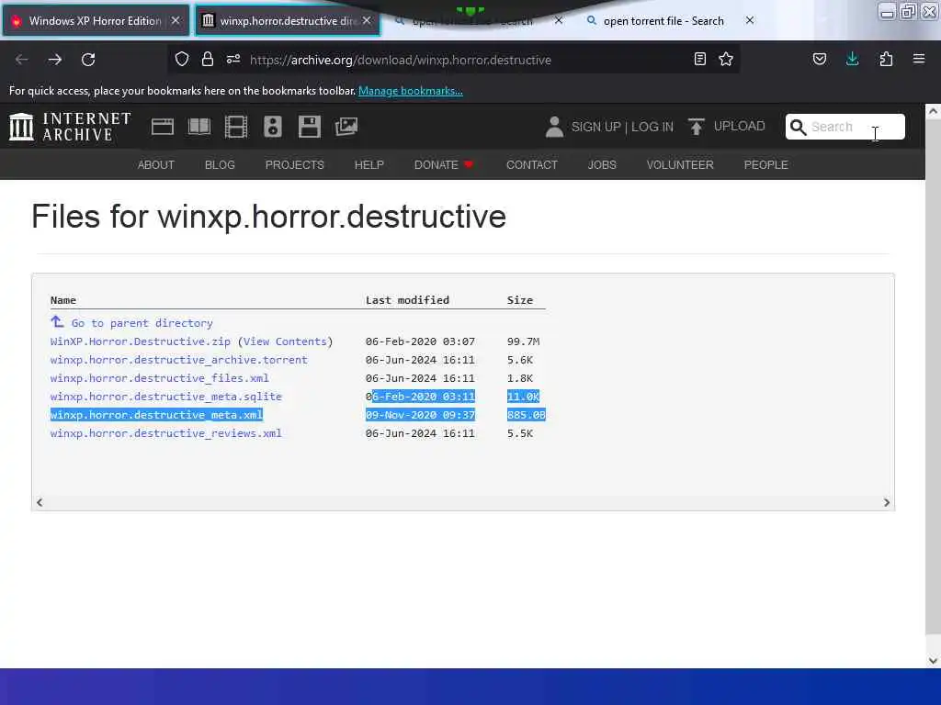Screen dimensions: 941x705
Task: Focus the Internet Archive Search field
Action: (845, 127)
